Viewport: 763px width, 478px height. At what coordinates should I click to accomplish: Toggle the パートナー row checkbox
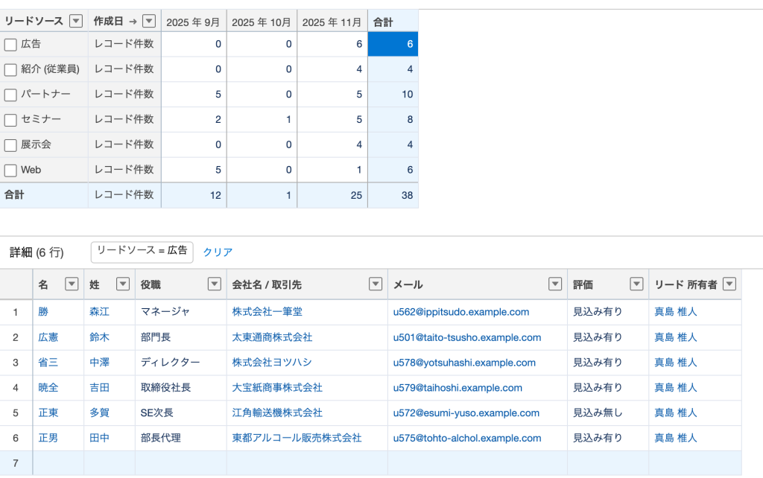[x=10, y=95]
